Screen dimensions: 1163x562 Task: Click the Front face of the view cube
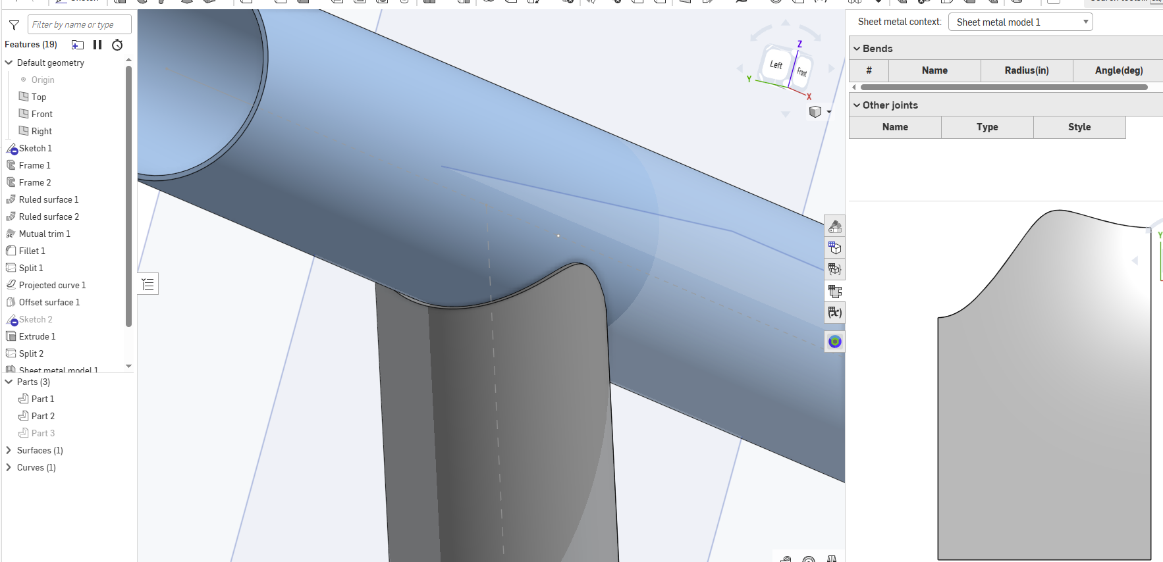pos(801,72)
